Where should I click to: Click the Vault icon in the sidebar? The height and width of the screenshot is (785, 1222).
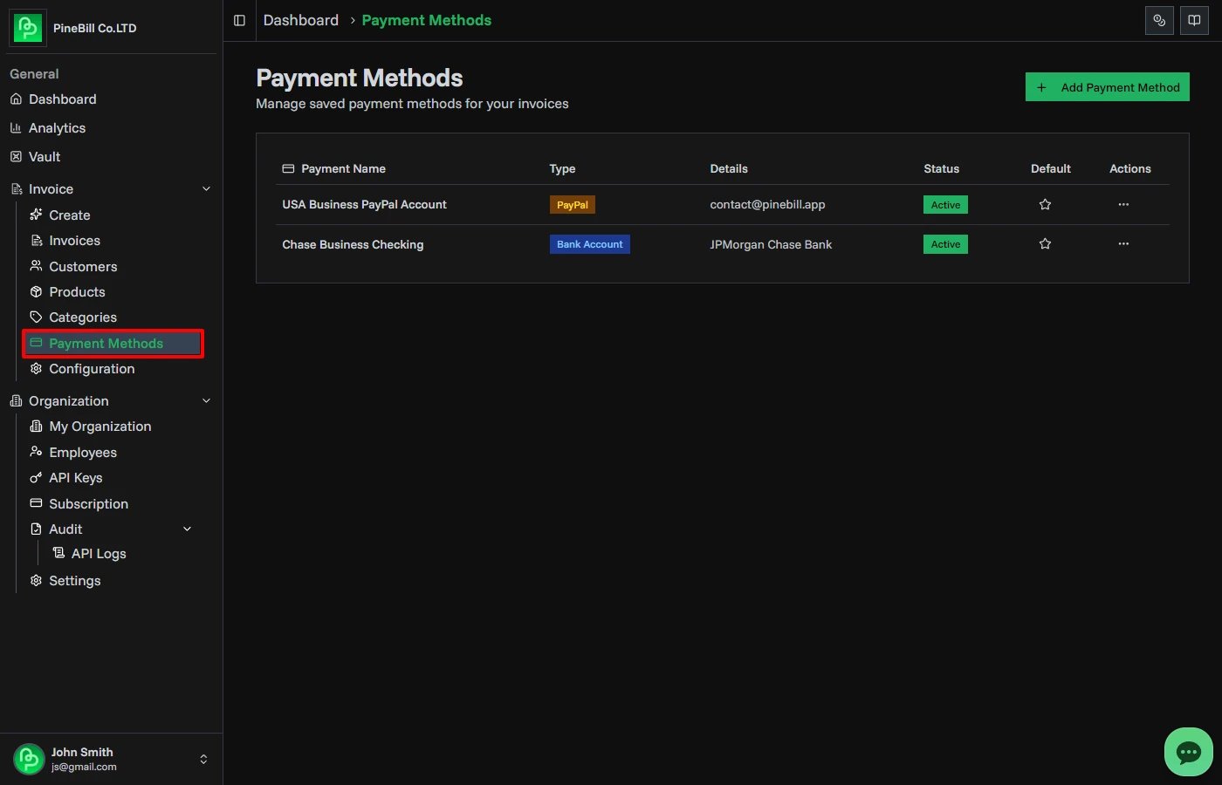pos(18,156)
